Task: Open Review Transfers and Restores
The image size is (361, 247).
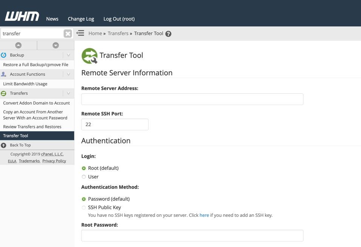Action: [32, 127]
